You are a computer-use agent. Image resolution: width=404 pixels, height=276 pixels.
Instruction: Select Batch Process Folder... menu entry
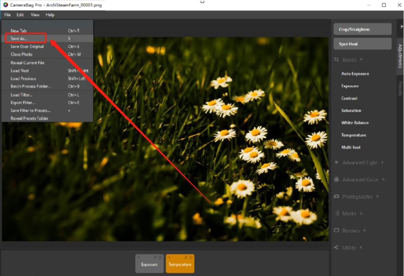[47, 86]
